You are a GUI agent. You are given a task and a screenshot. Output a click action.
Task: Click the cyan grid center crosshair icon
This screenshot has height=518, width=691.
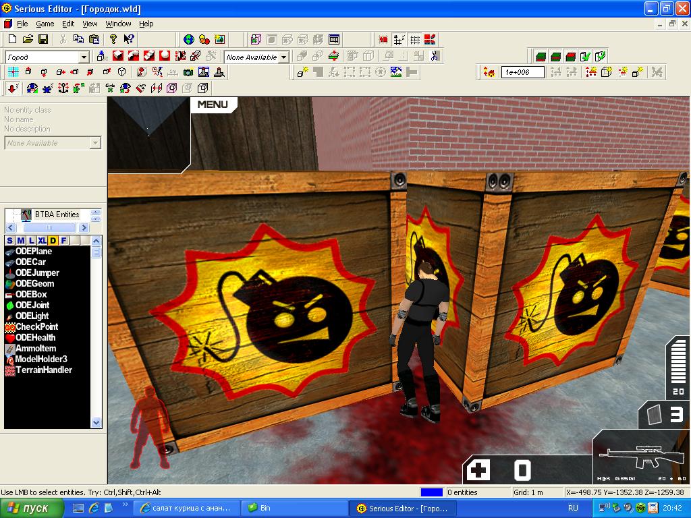13,71
